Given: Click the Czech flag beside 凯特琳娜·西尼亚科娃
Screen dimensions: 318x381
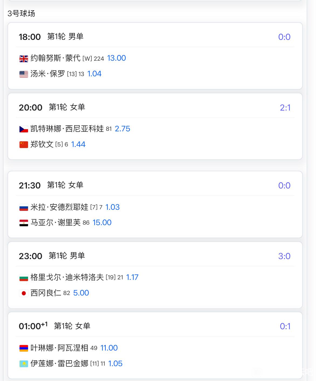Looking at the screenshot, I should pos(24,129).
